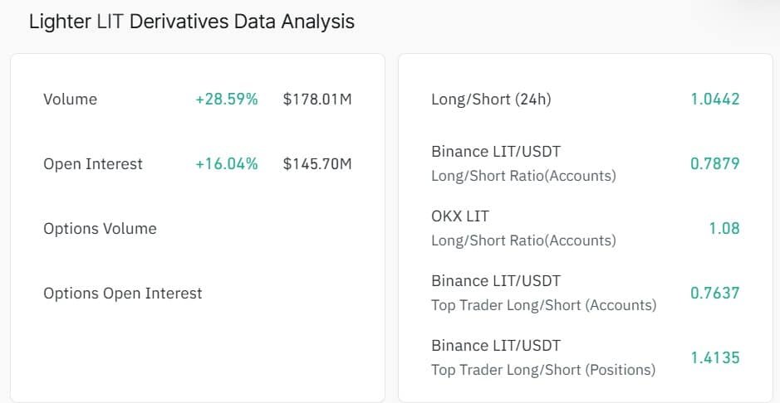Screen dimensions: 780x403
Task: Click the Options Volume row label
Action: tap(100, 229)
